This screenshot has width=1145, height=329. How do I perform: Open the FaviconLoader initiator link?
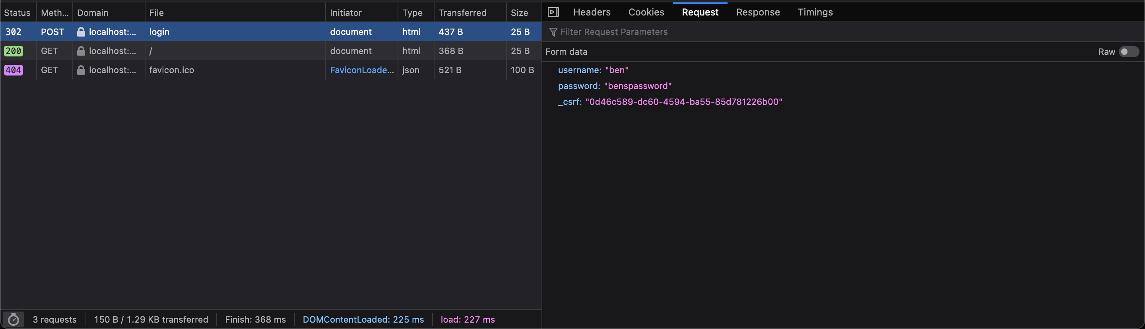coord(361,70)
